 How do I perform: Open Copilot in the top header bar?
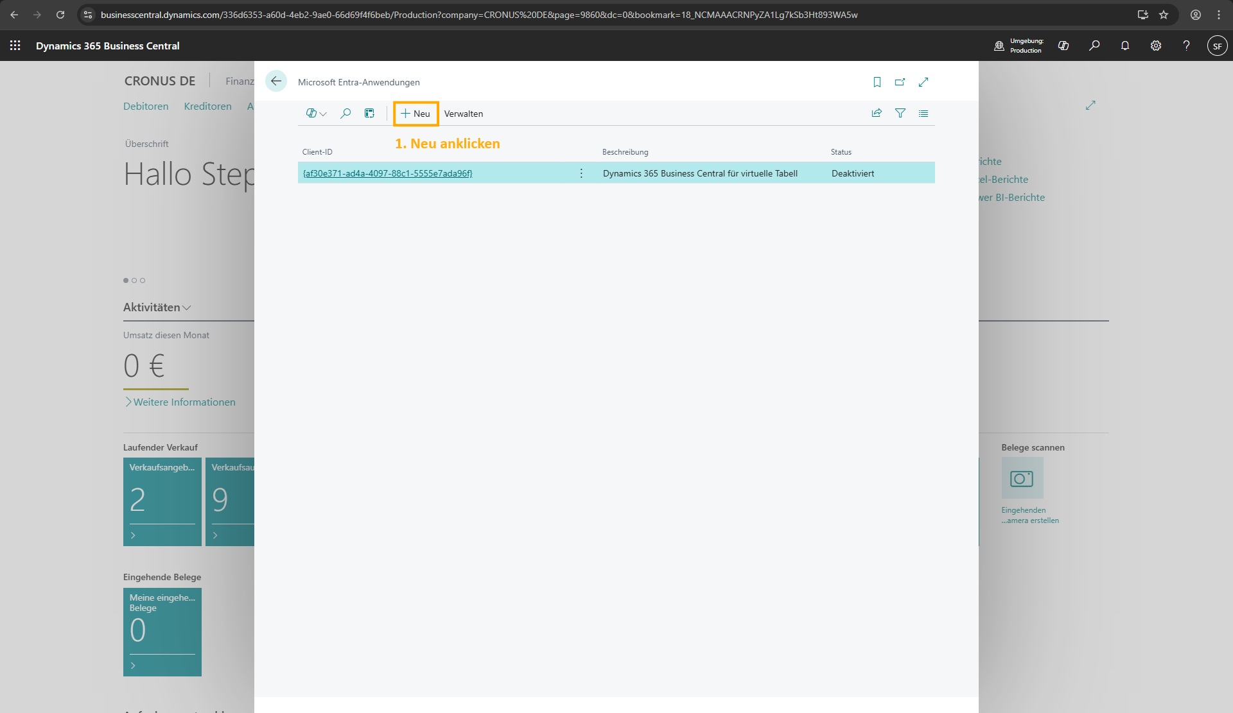point(1063,46)
